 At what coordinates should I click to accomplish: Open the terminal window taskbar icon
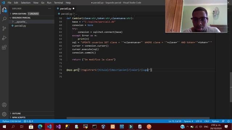(94, 127)
